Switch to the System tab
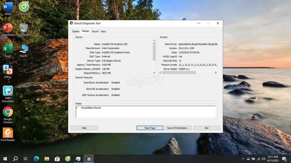The height and width of the screenshot is (163, 291). click(x=76, y=31)
